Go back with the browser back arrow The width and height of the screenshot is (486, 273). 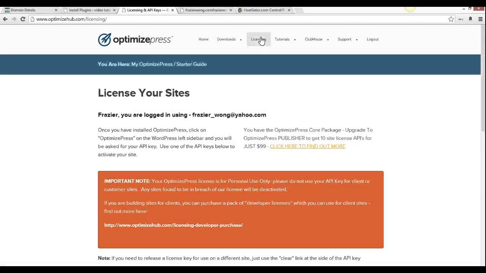coord(5,19)
